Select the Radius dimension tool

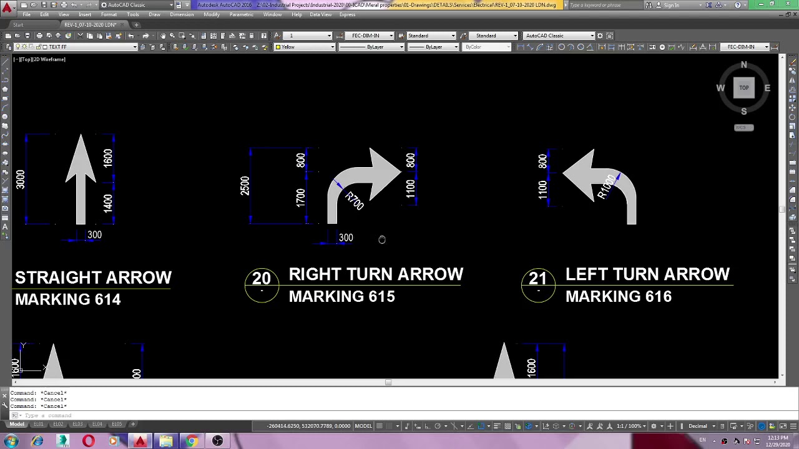coord(561,47)
